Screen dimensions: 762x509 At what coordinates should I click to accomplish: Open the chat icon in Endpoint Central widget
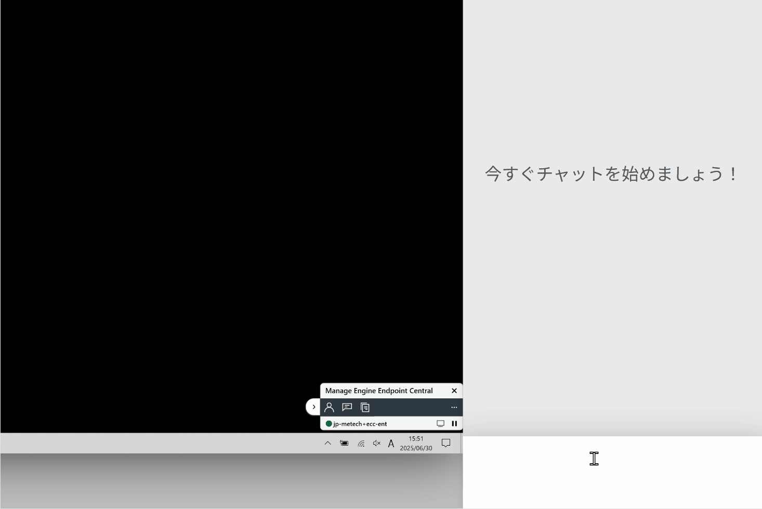click(x=347, y=407)
